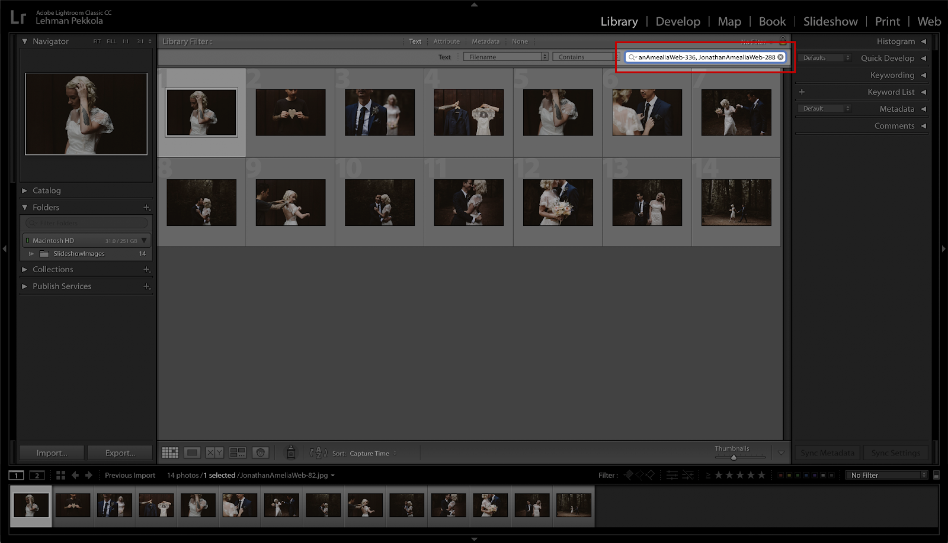Switch to Loupe view in toolbar

[x=192, y=452]
